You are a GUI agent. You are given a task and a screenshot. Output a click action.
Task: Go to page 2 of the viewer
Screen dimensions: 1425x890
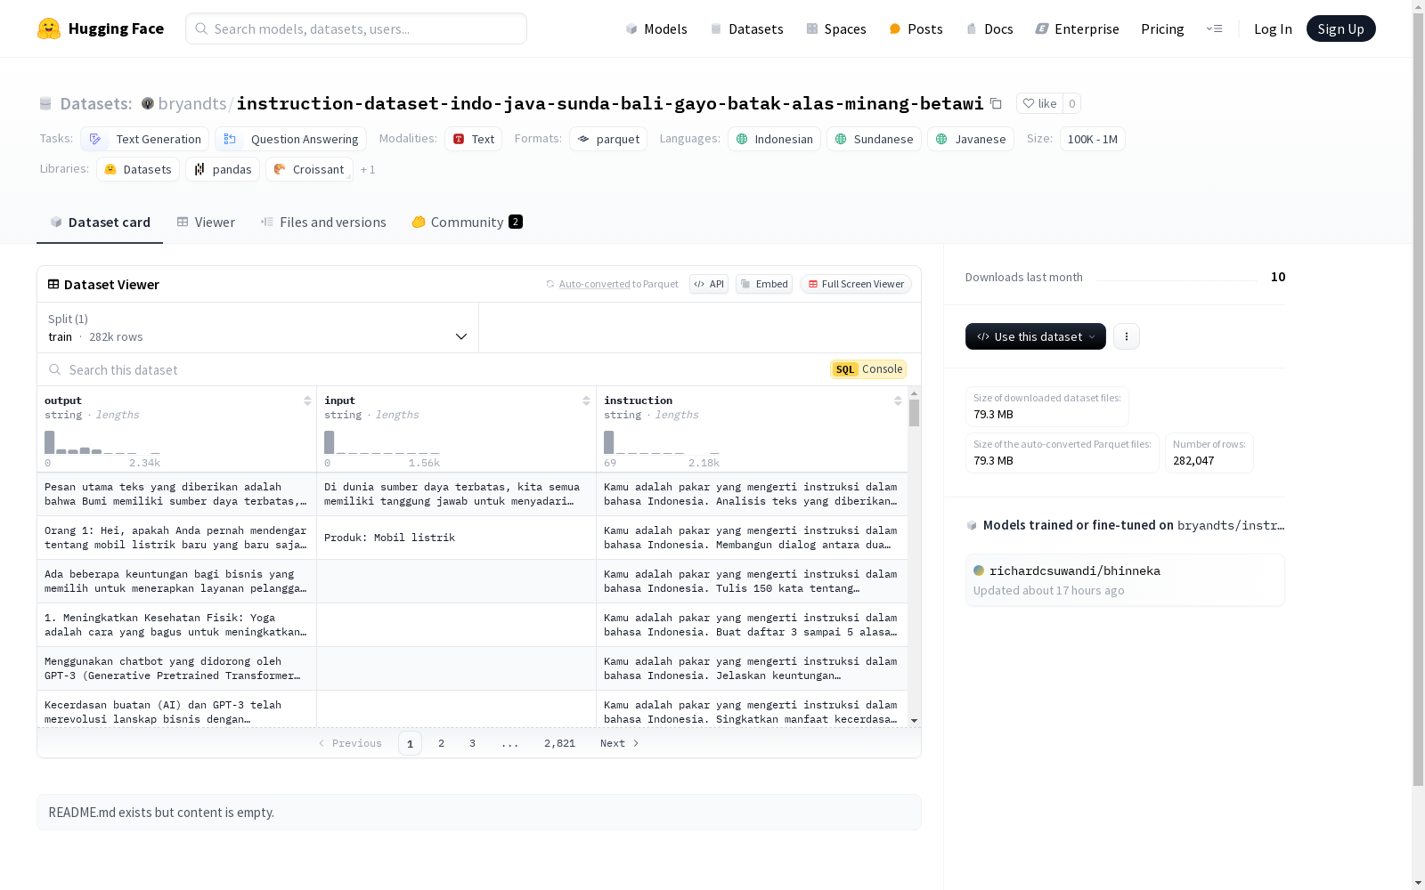click(441, 743)
